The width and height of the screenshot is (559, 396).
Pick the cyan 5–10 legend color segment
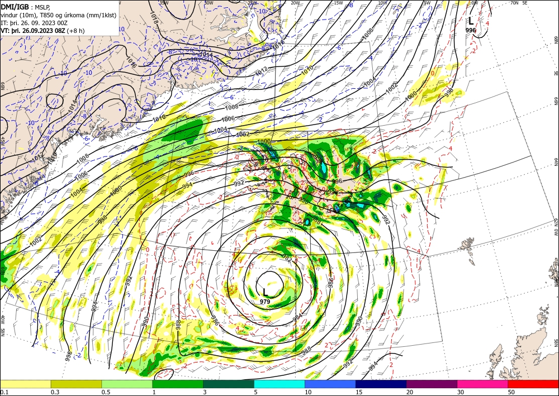(x=279, y=384)
